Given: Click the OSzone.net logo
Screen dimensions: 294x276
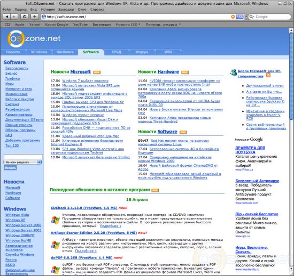Looking at the screenshot, I should pos(34,38).
